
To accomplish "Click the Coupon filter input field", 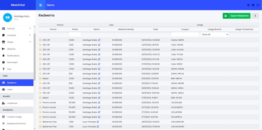I will pos(185,34).
